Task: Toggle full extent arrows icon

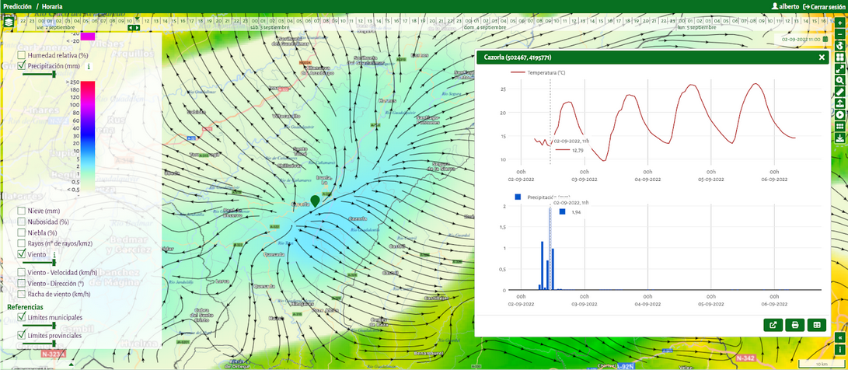Action: pos(840,69)
